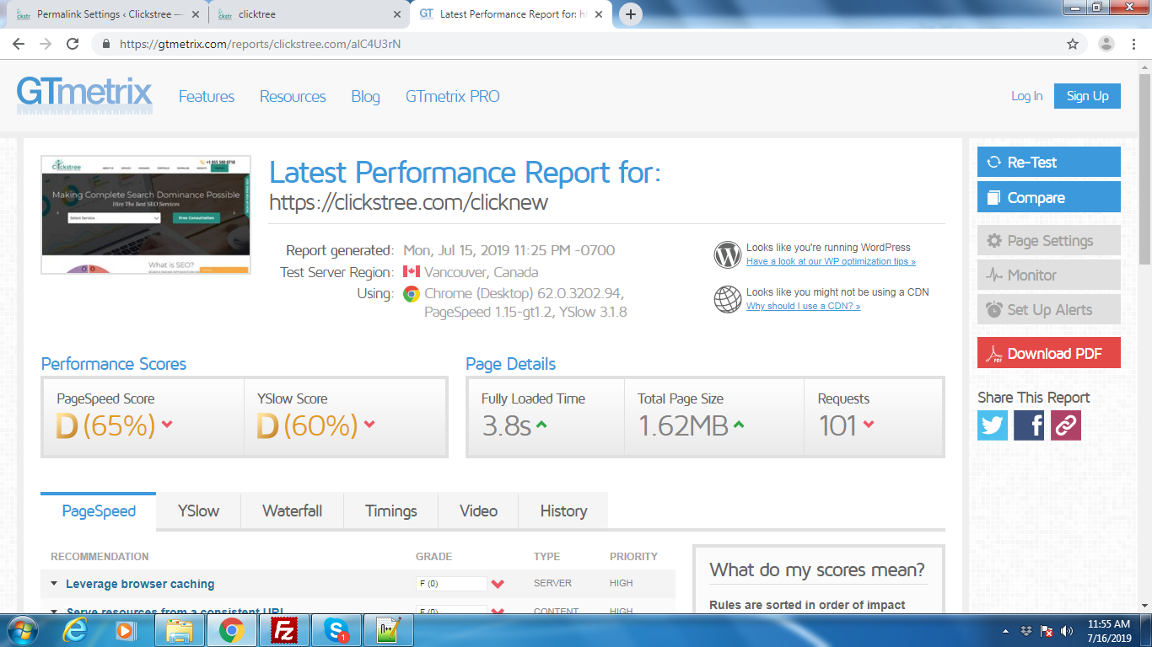Bookmark this page with star icon
The height and width of the screenshot is (647, 1152).
coord(1073,44)
